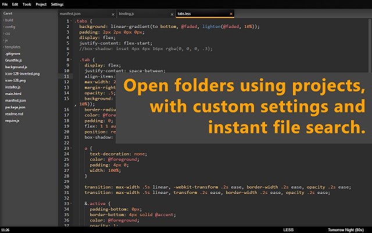Change the LESS syntax mode in status bar

pos(288,230)
